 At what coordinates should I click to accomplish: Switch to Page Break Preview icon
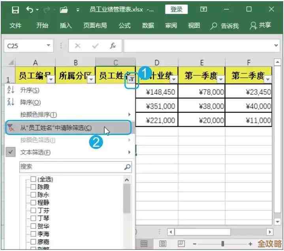pos(181,244)
